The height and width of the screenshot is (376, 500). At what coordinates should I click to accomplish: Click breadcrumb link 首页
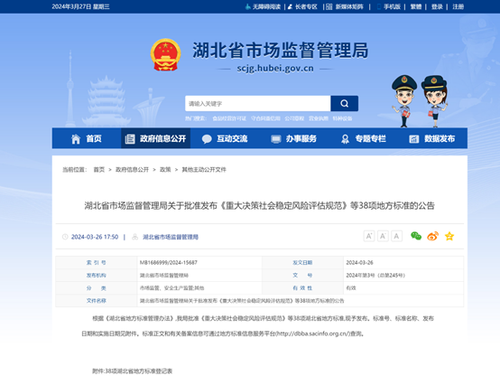coord(99,170)
